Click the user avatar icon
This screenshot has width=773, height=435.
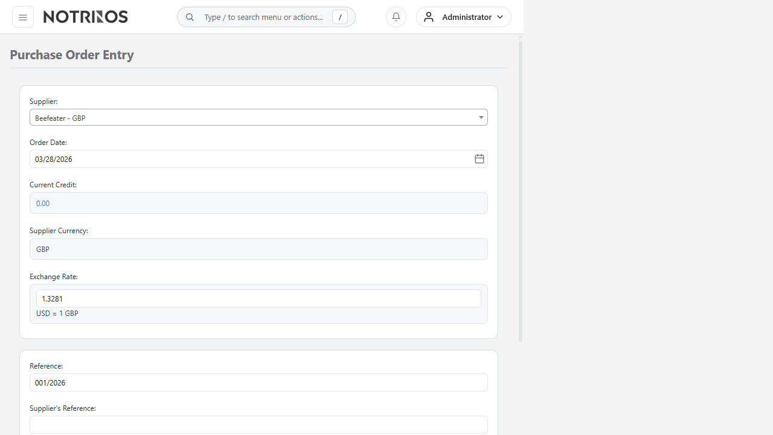(x=429, y=17)
